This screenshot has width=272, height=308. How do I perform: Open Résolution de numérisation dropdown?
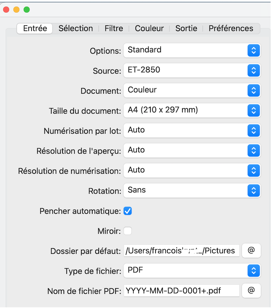tap(192, 170)
